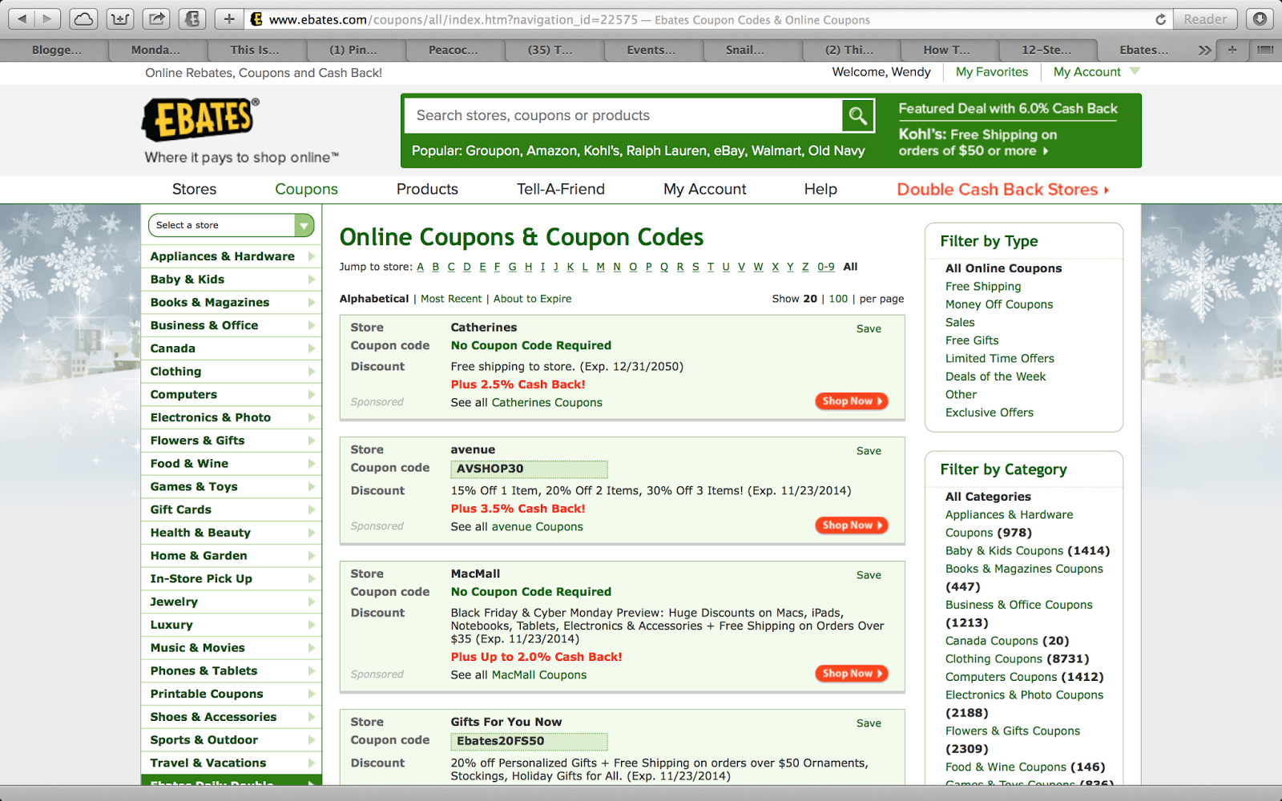The height and width of the screenshot is (801, 1282).
Task: Click the Ebates extension button in Safari's toolbar
Action: pos(192,18)
